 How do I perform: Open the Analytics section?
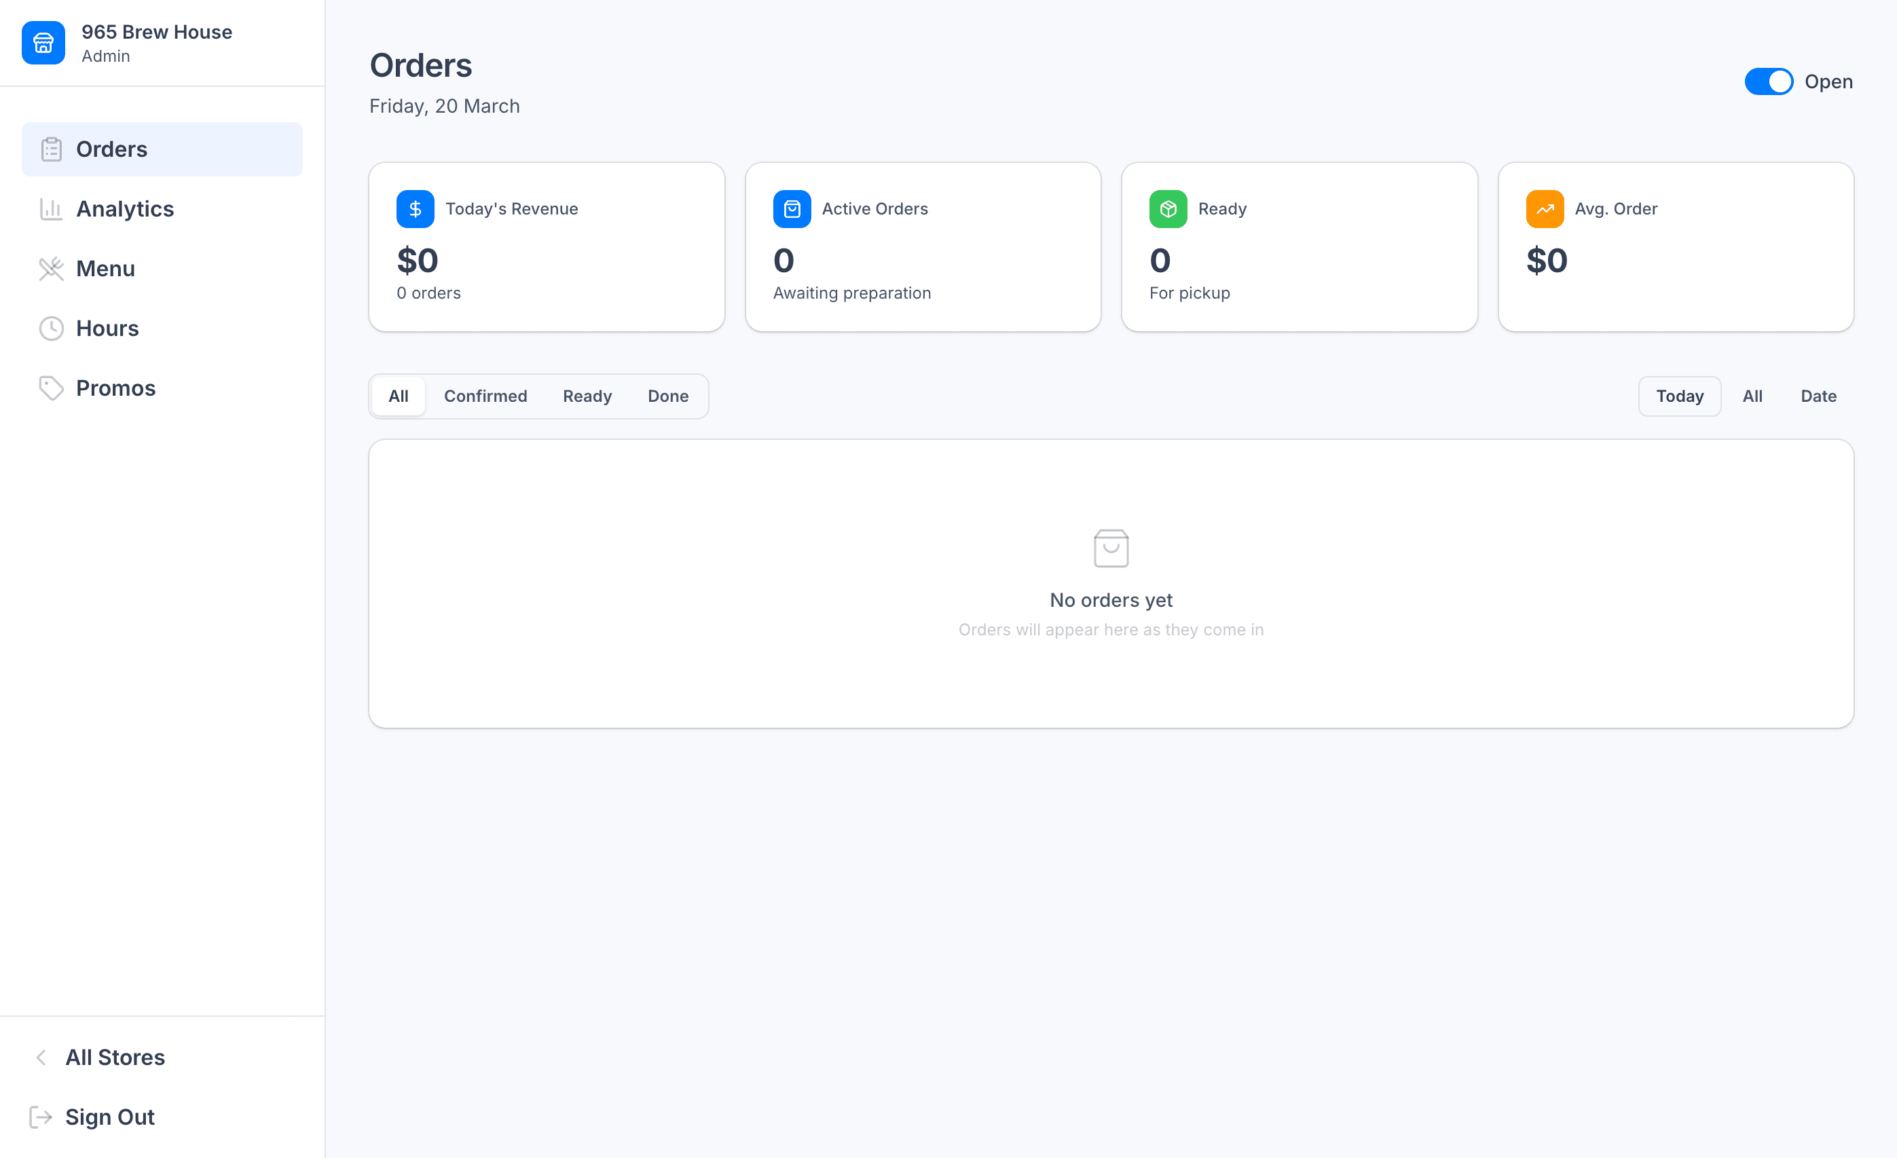125,208
